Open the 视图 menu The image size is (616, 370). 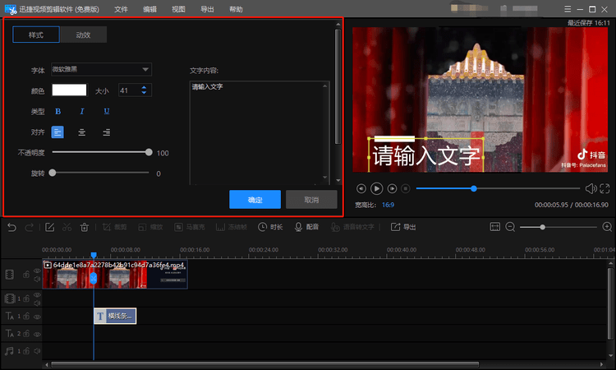(x=178, y=9)
